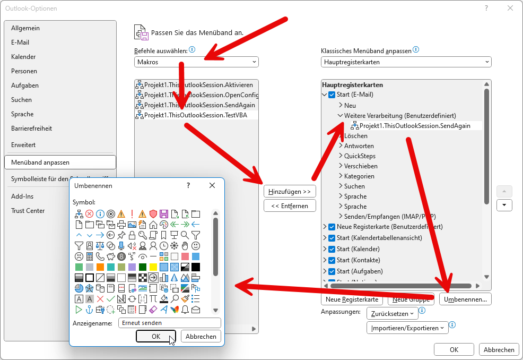Pick the printer symbol in icon grid
The image size is (523, 360).
[x=121, y=225]
